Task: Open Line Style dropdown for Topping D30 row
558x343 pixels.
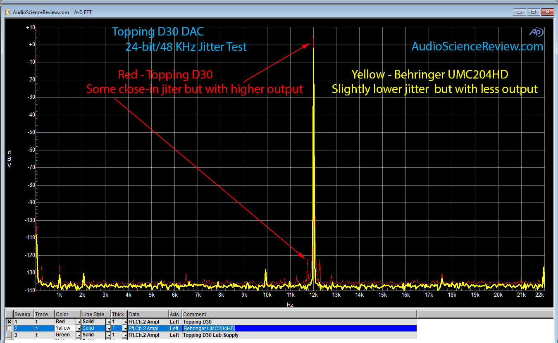Action: [109, 322]
